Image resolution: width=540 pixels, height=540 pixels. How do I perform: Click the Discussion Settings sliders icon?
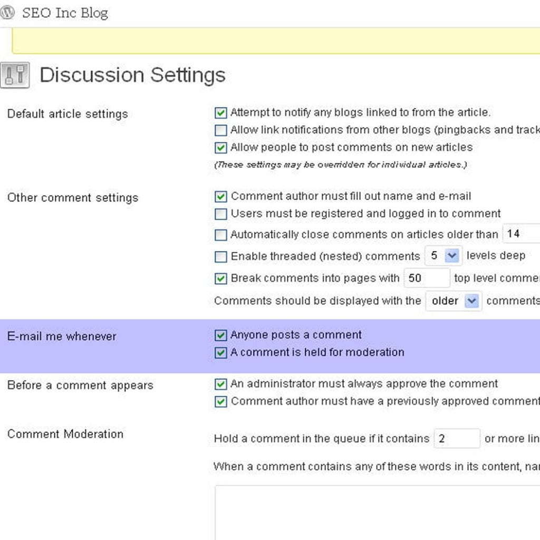tap(15, 75)
